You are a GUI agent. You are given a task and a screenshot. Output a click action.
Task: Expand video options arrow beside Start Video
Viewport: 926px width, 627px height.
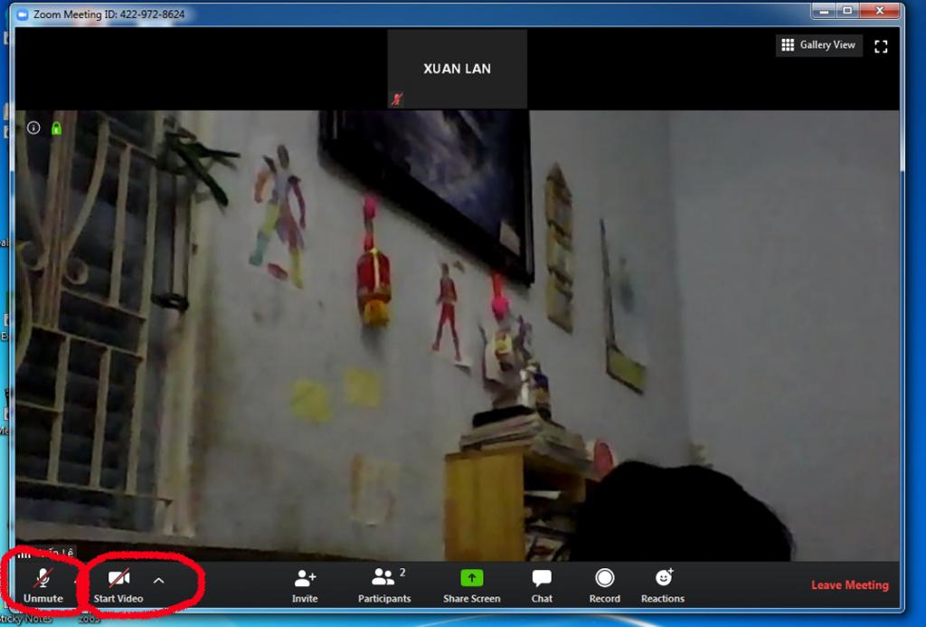coord(159,580)
